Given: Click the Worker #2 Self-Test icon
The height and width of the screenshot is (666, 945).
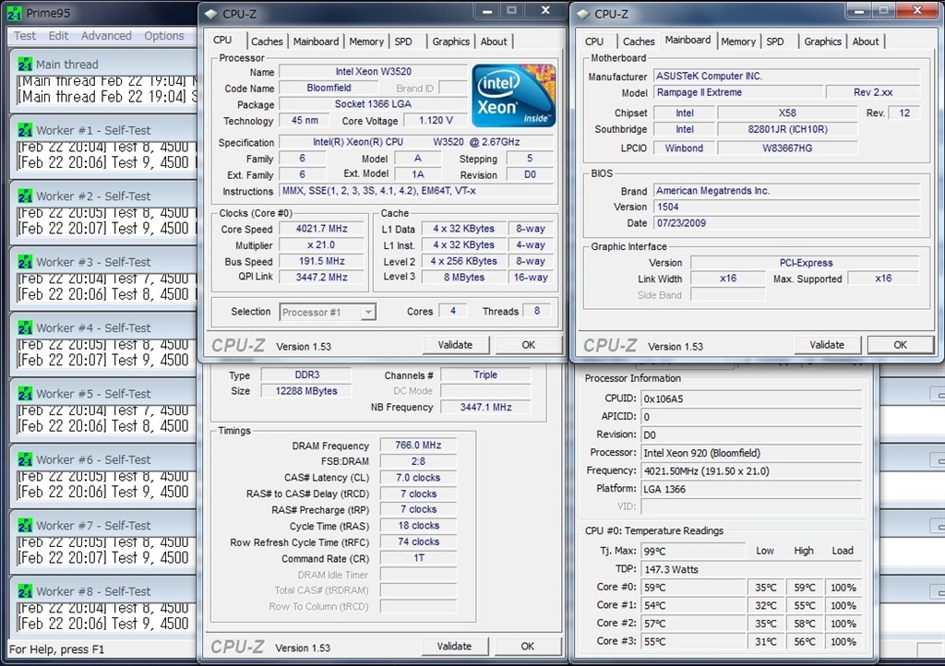Looking at the screenshot, I should [25, 196].
